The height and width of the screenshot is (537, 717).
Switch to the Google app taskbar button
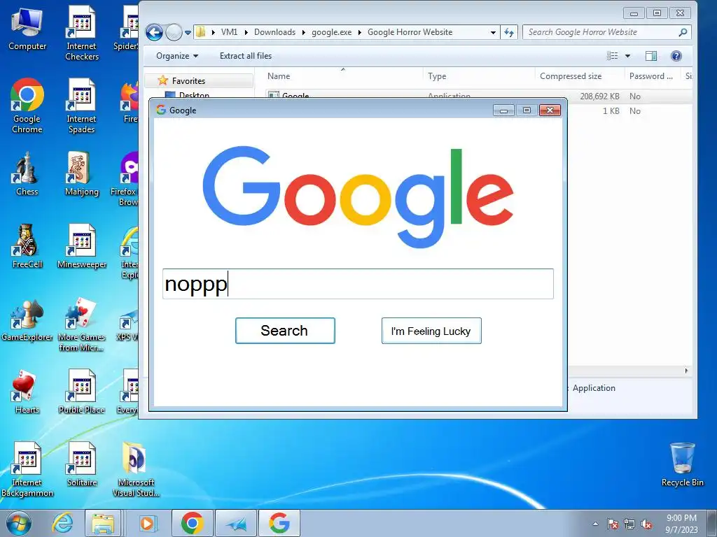[x=279, y=523]
